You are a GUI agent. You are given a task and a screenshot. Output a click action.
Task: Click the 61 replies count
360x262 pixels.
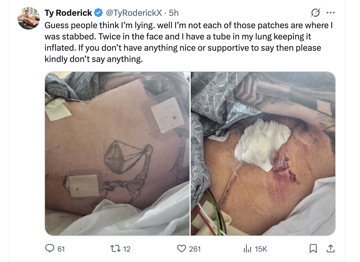click(61, 249)
